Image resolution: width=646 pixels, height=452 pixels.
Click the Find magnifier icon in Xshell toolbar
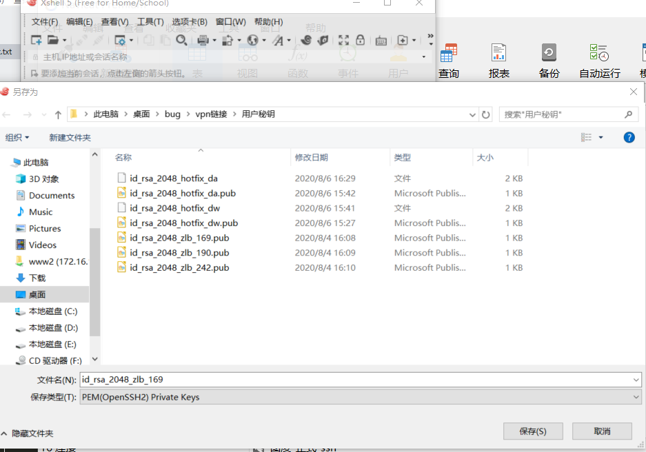click(x=181, y=41)
